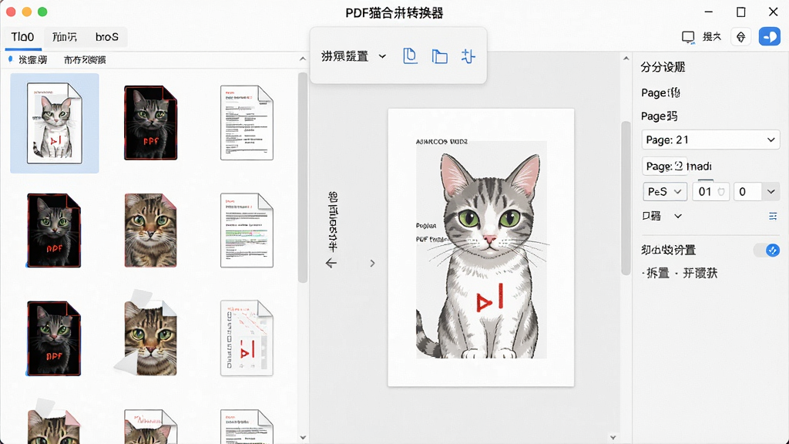The image size is (789, 444).
Task: Click the preview pane vertical scrollbar
Action: [x=626, y=198]
